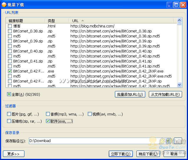Click the BitComet_0.41.zip link title
The width and height of the screenshot is (188, 160).
(x=28, y=61)
